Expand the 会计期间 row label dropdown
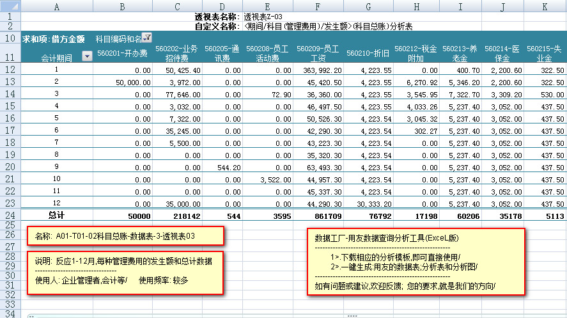 click(x=88, y=57)
